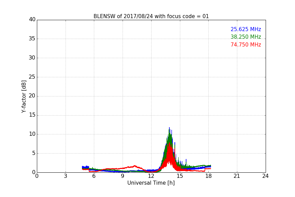Viewport: 295px width, 197px height.
Task: Click the y-axis tick label '20'
Action: click(x=32, y=96)
